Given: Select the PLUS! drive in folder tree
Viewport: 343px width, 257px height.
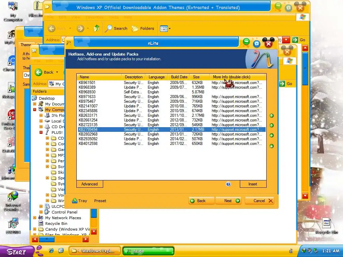Looking at the screenshot, I should (x=57, y=133).
